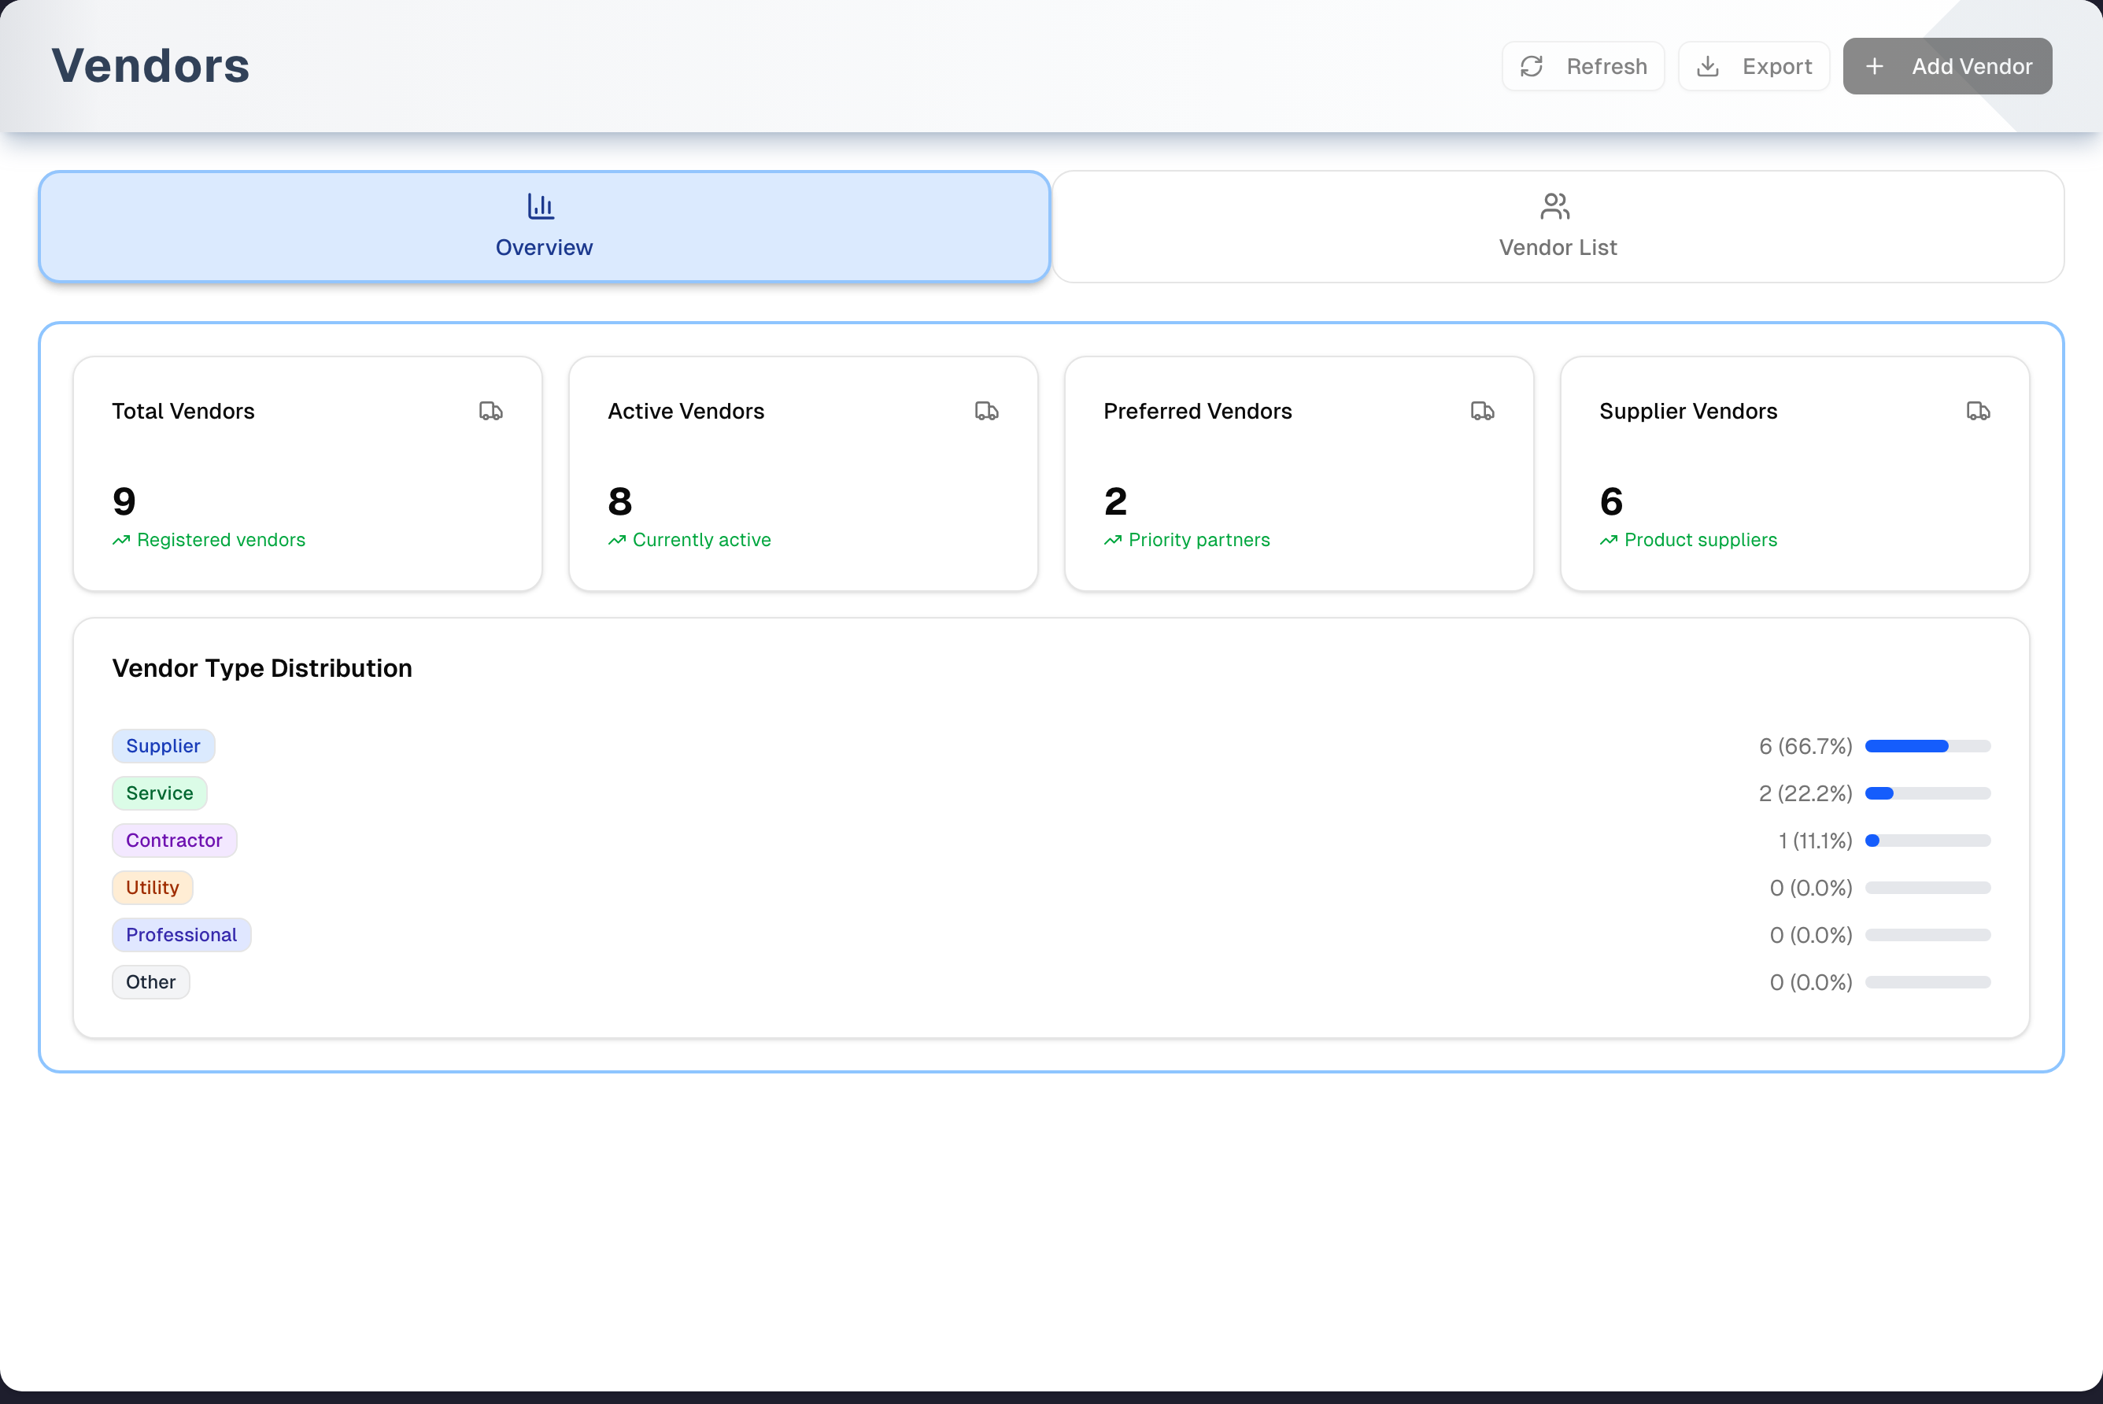Click the 'Product suppliers' text
This screenshot has height=1404, width=2103.
pyautogui.click(x=1701, y=540)
